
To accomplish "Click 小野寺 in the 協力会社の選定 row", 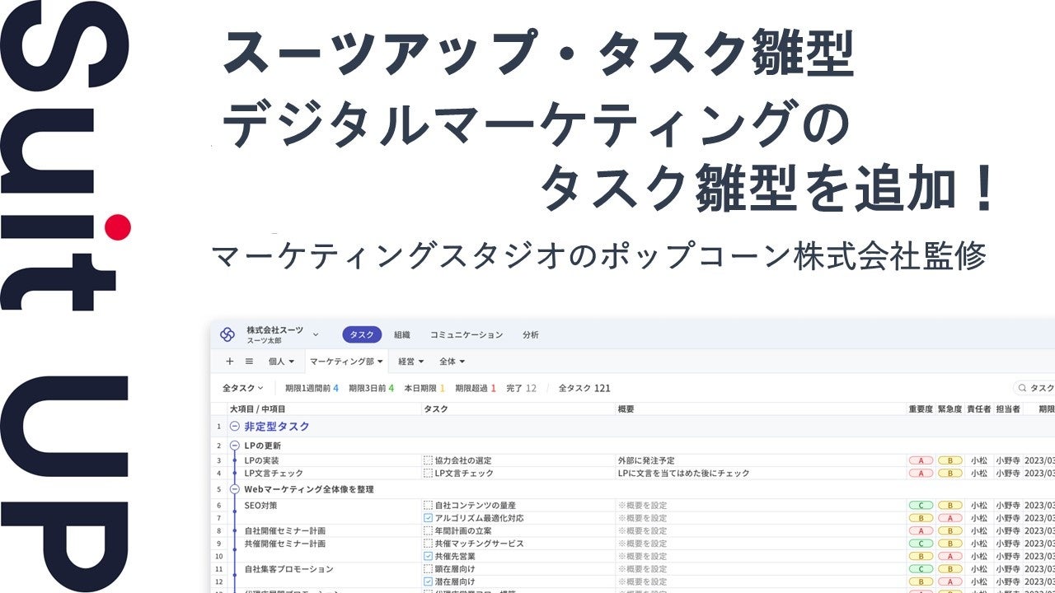I will tap(1007, 460).
